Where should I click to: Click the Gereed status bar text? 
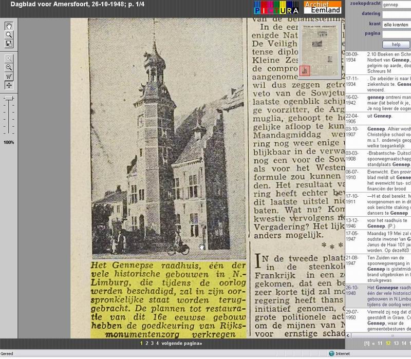7,354
